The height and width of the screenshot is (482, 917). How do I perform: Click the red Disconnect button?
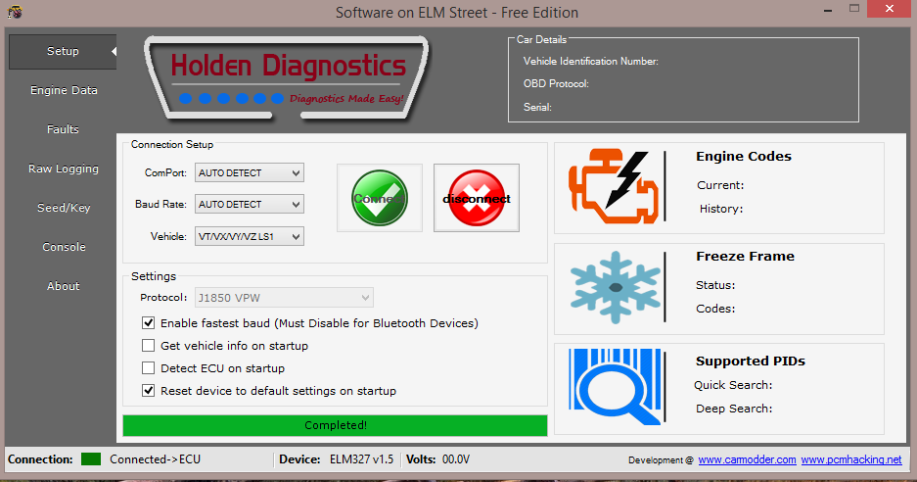pos(477,198)
